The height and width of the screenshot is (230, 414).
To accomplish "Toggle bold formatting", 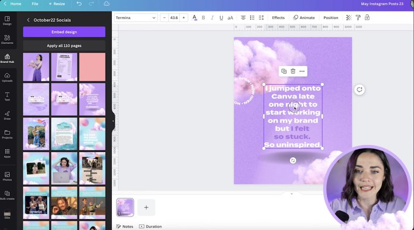I will [x=203, y=18].
